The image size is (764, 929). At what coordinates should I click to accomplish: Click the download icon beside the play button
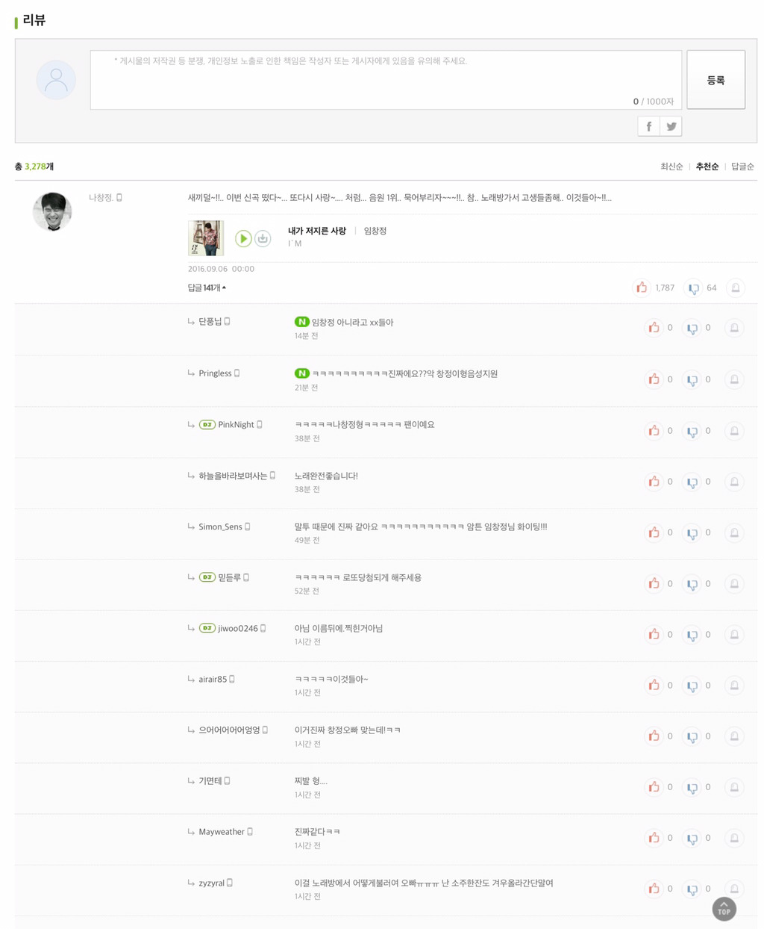tap(263, 238)
